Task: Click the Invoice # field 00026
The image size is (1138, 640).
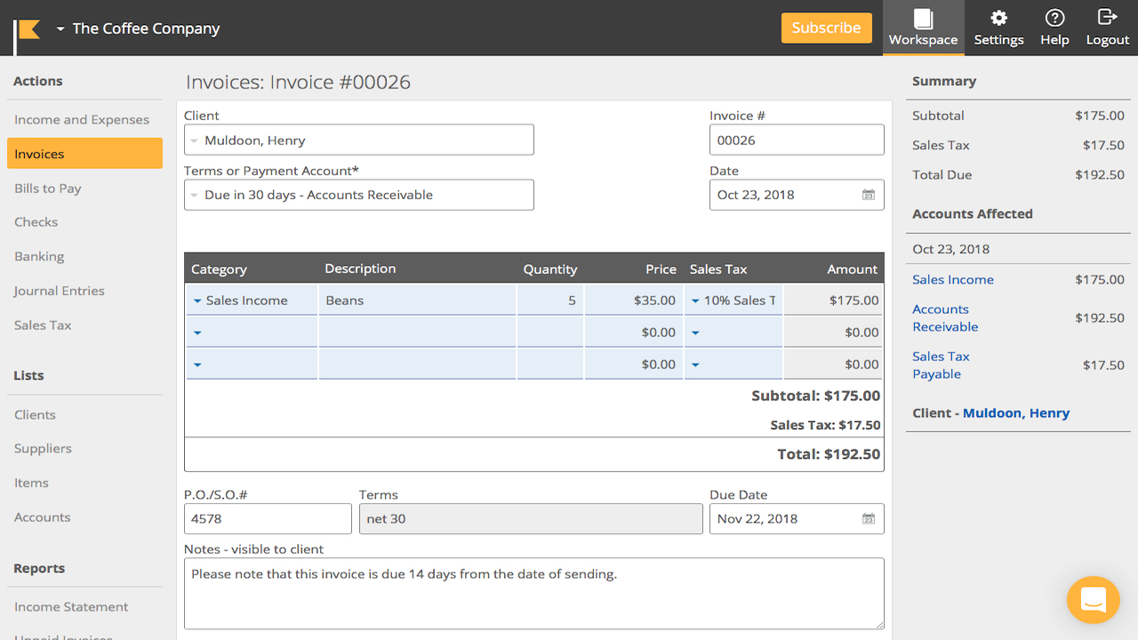Action: [x=797, y=140]
